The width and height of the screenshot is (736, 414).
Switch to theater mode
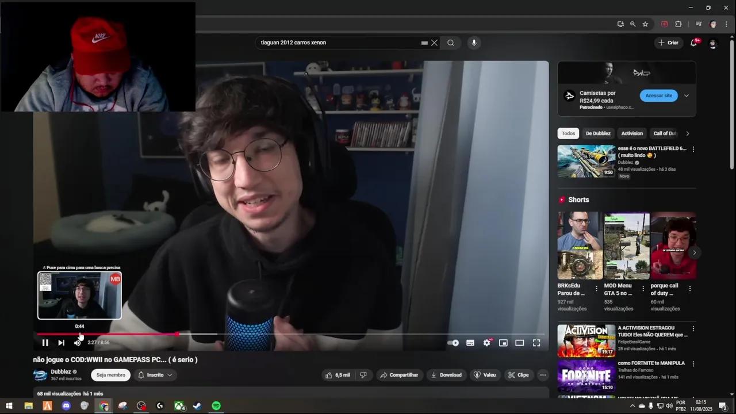point(520,342)
